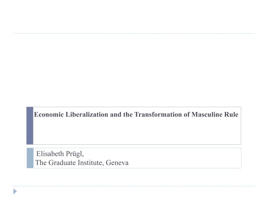
Task: Click the text The Graduate Institute, Geneva
Action: point(82,163)
